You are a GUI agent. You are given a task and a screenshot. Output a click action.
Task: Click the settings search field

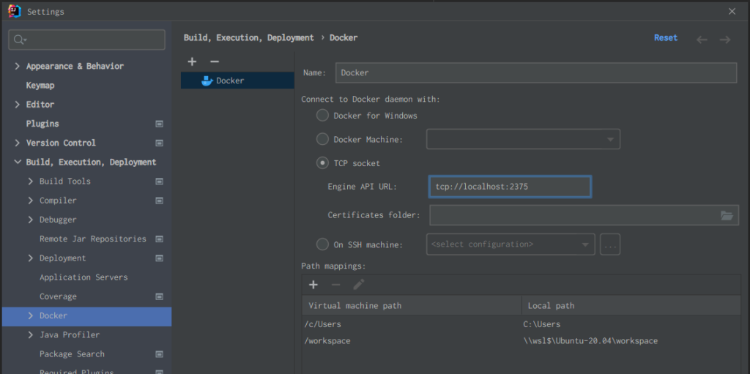click(86, 40)
